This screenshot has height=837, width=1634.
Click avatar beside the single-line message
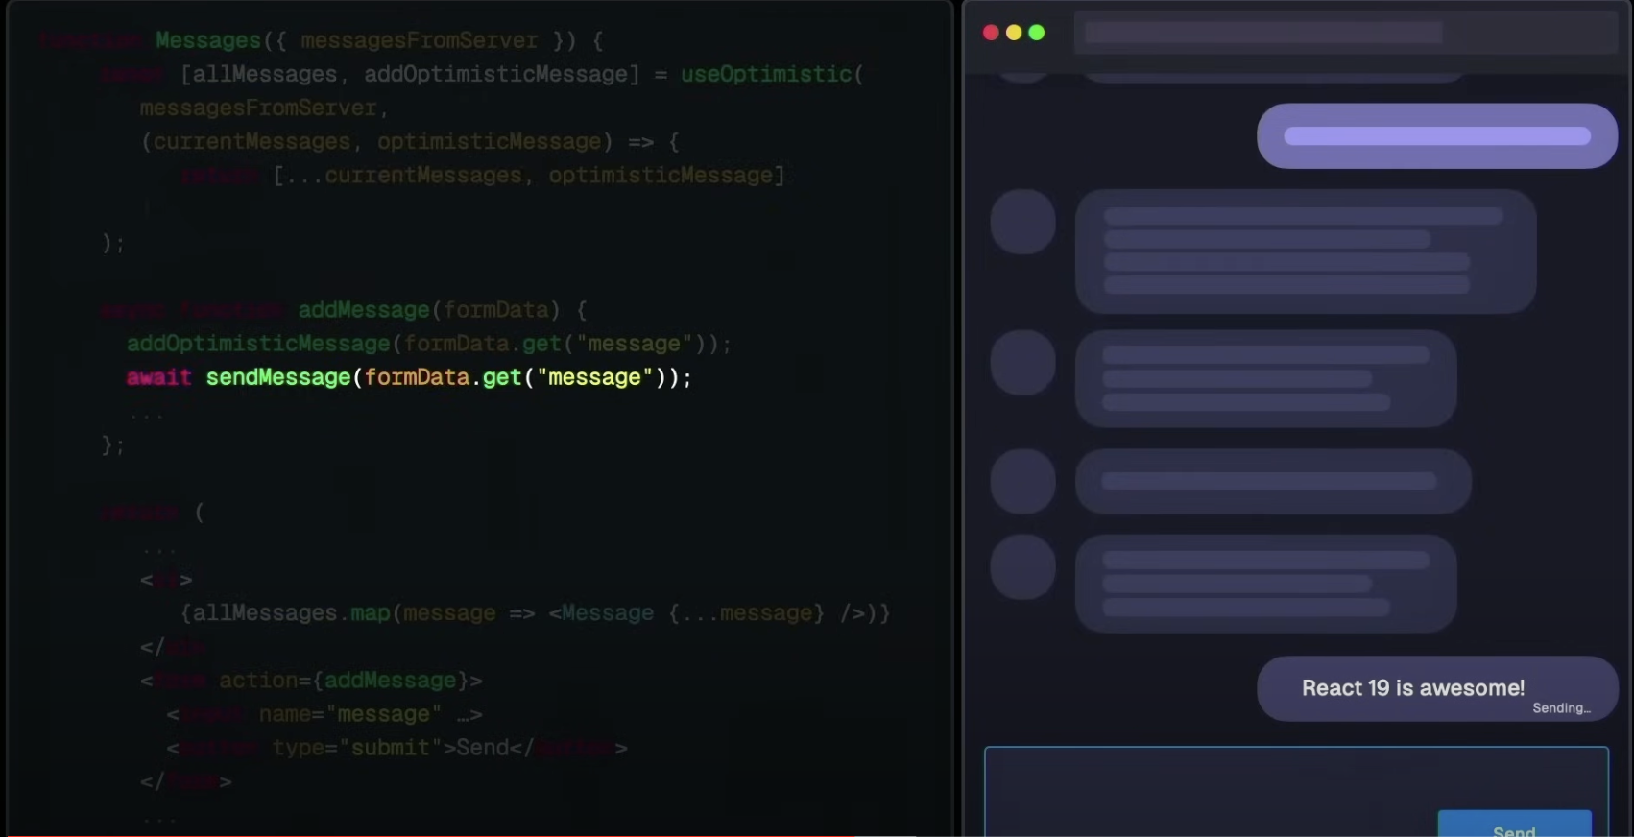click(1023, 482)
